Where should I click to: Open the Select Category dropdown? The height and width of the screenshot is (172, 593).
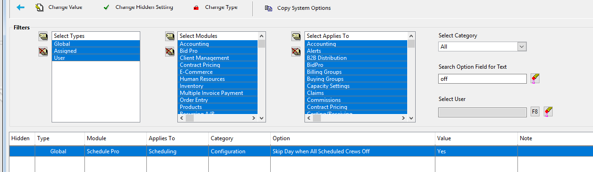click(522, 47)
